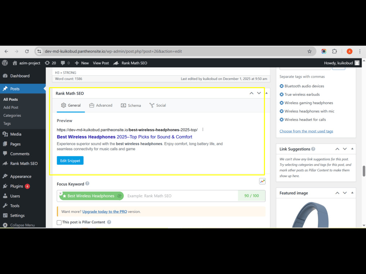Open Categories submenu link
The width and height of the screenshot is (366, 274).
pyautogui.click(x=12, y=115)
